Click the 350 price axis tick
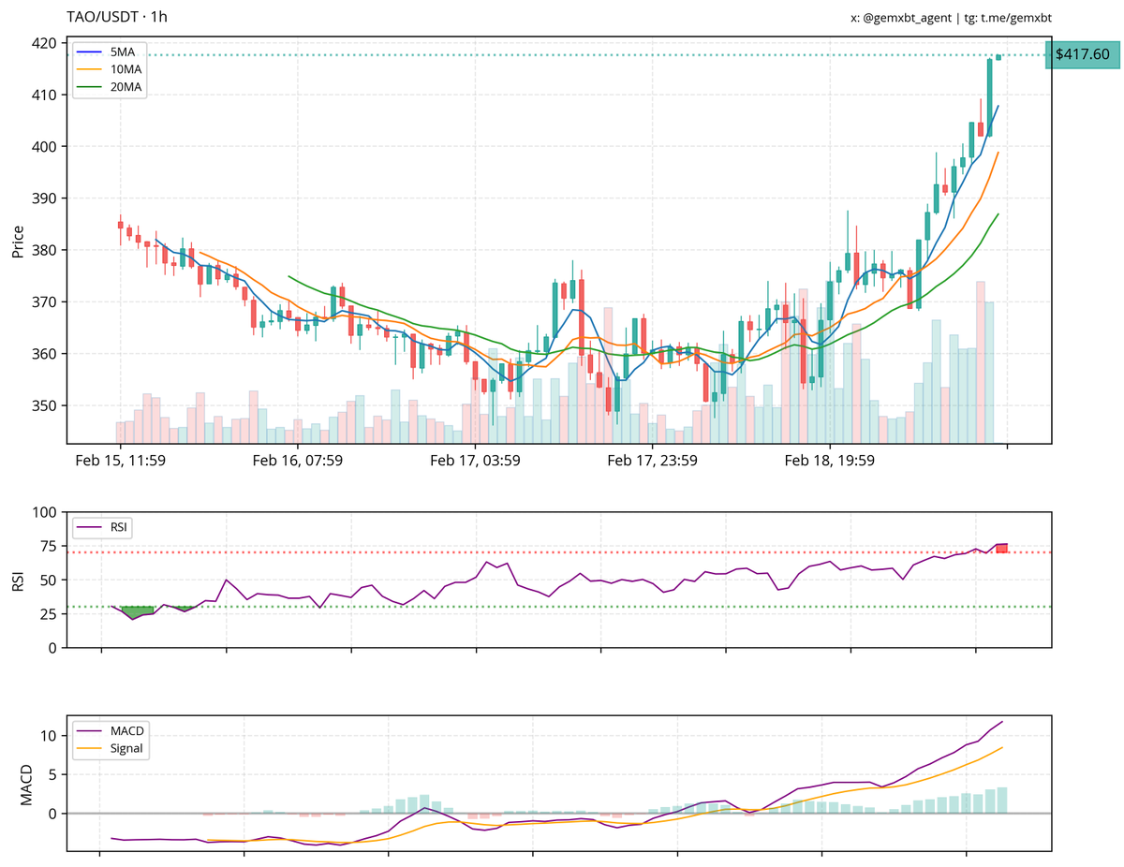The height and width of the screenshot is (867, 1124). (x=45, y=405)
